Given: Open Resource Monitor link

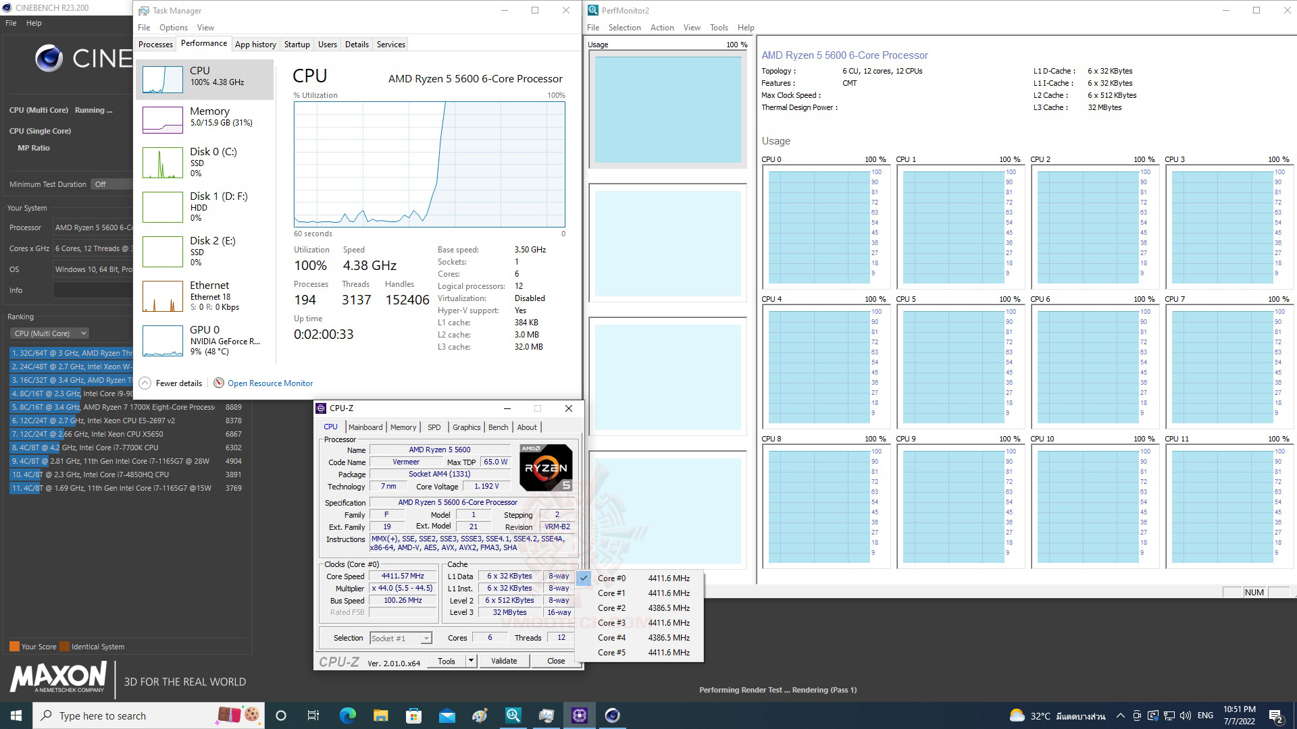Looking at the screenshot, I should coord(270,383).
